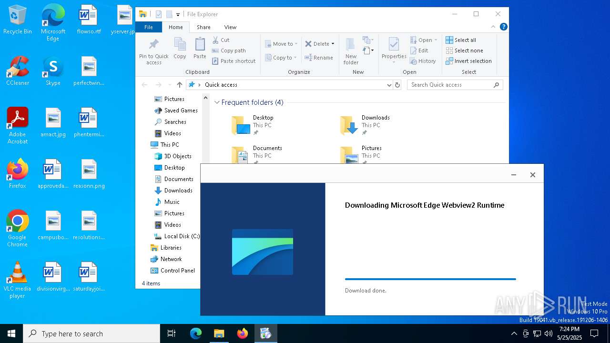This screenshot has height=343, width=610.
Task: Click the Refresh address button
Action: pos(397,85)
